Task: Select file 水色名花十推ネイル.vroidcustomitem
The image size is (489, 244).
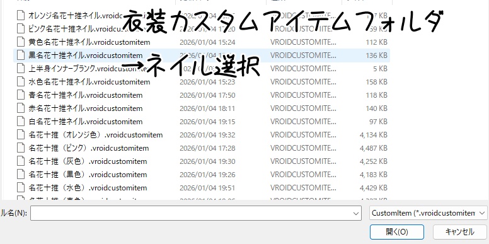Action: pos(89,82)
